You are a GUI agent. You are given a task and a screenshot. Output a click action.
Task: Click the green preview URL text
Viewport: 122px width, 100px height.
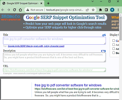pos(77,89)
